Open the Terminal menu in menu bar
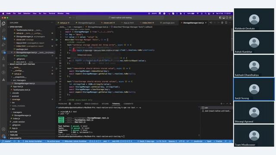Viewport: 276px width, 155px height. (x=52, y=13)
